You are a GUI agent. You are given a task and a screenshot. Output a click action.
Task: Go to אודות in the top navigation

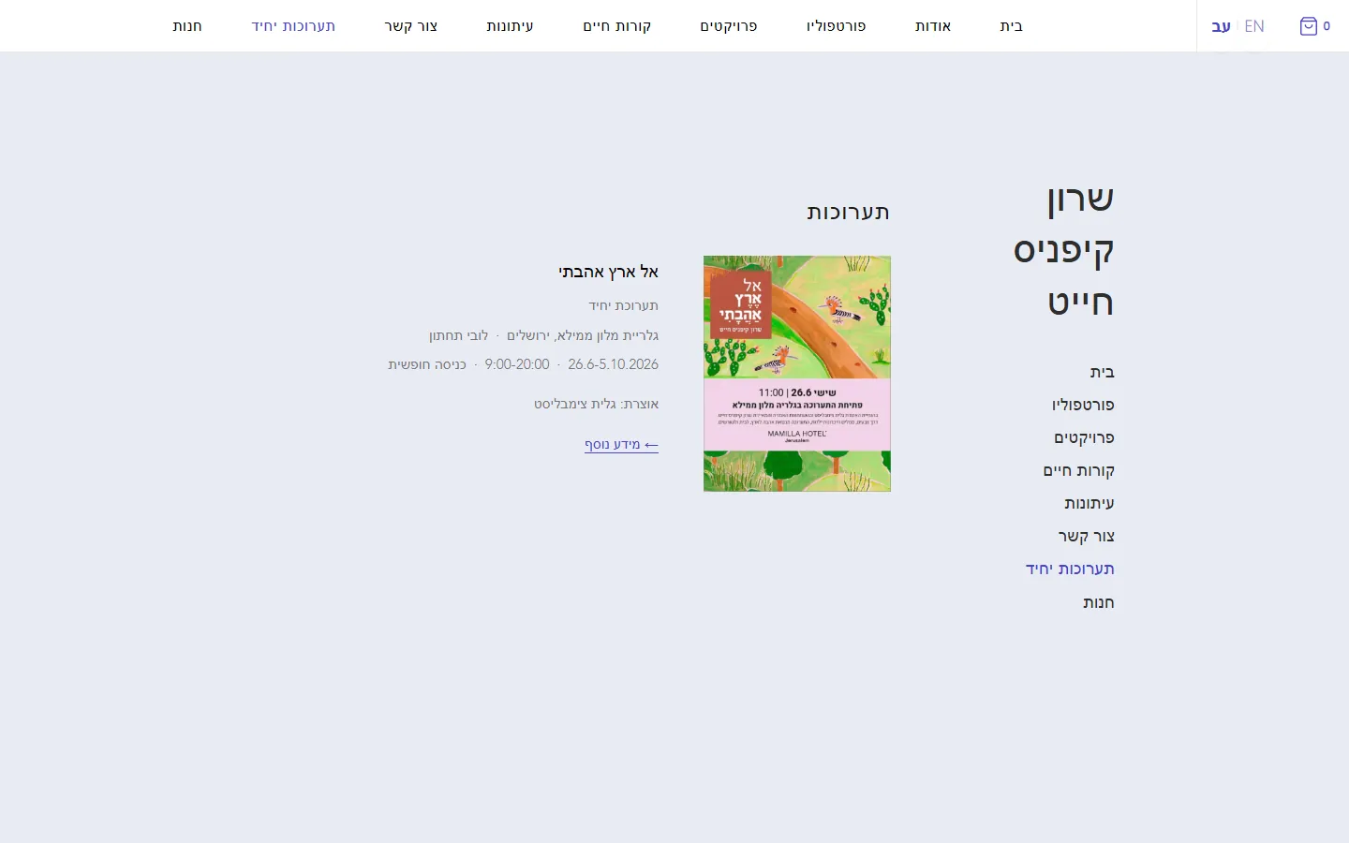(933, 26)
